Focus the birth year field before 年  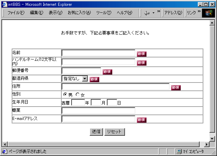tap(78, 102)
